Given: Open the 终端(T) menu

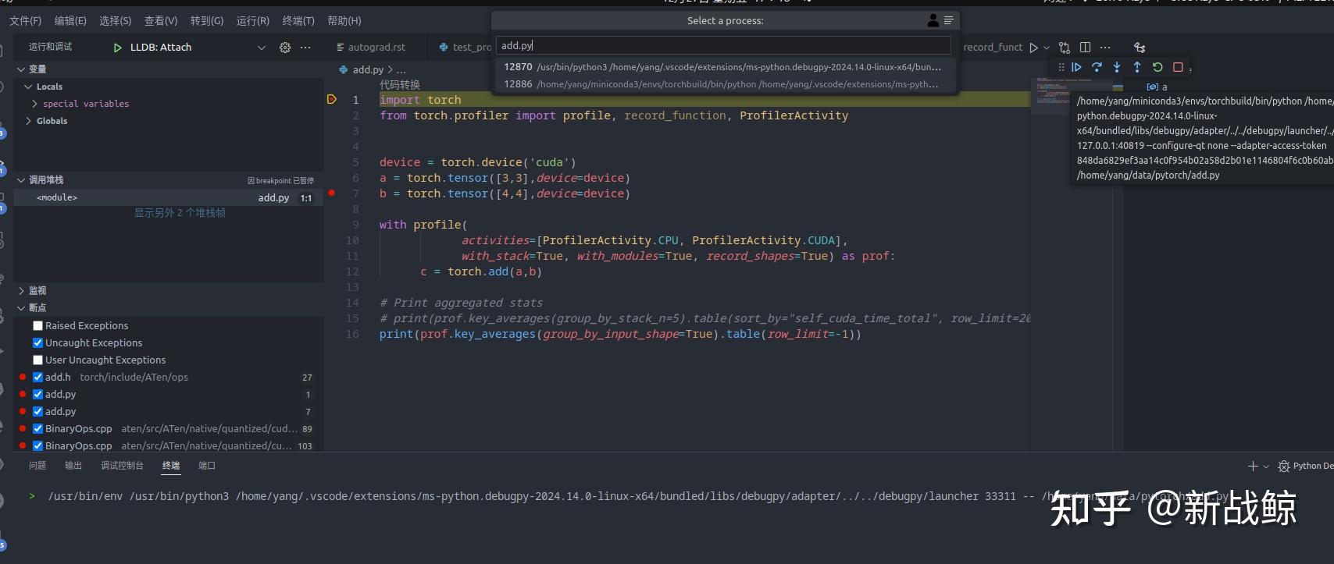Looking at the screenshot, I should (x=298, y=21).
